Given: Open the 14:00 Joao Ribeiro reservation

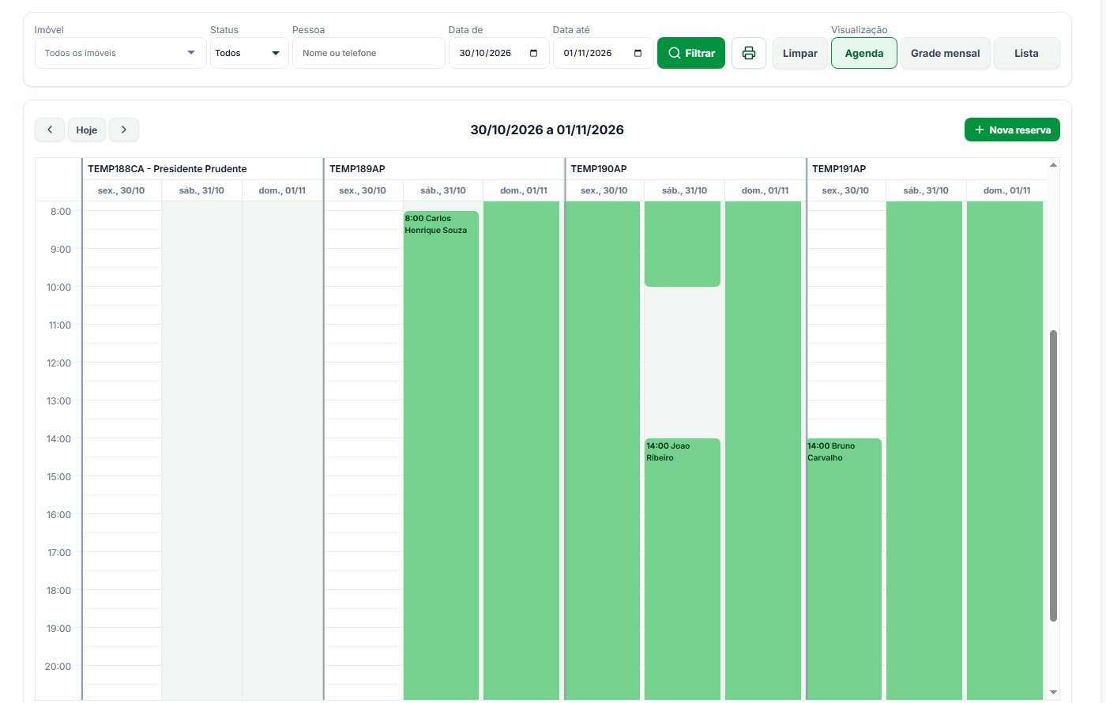Looking at the screenshot, I should coord(683,569).
